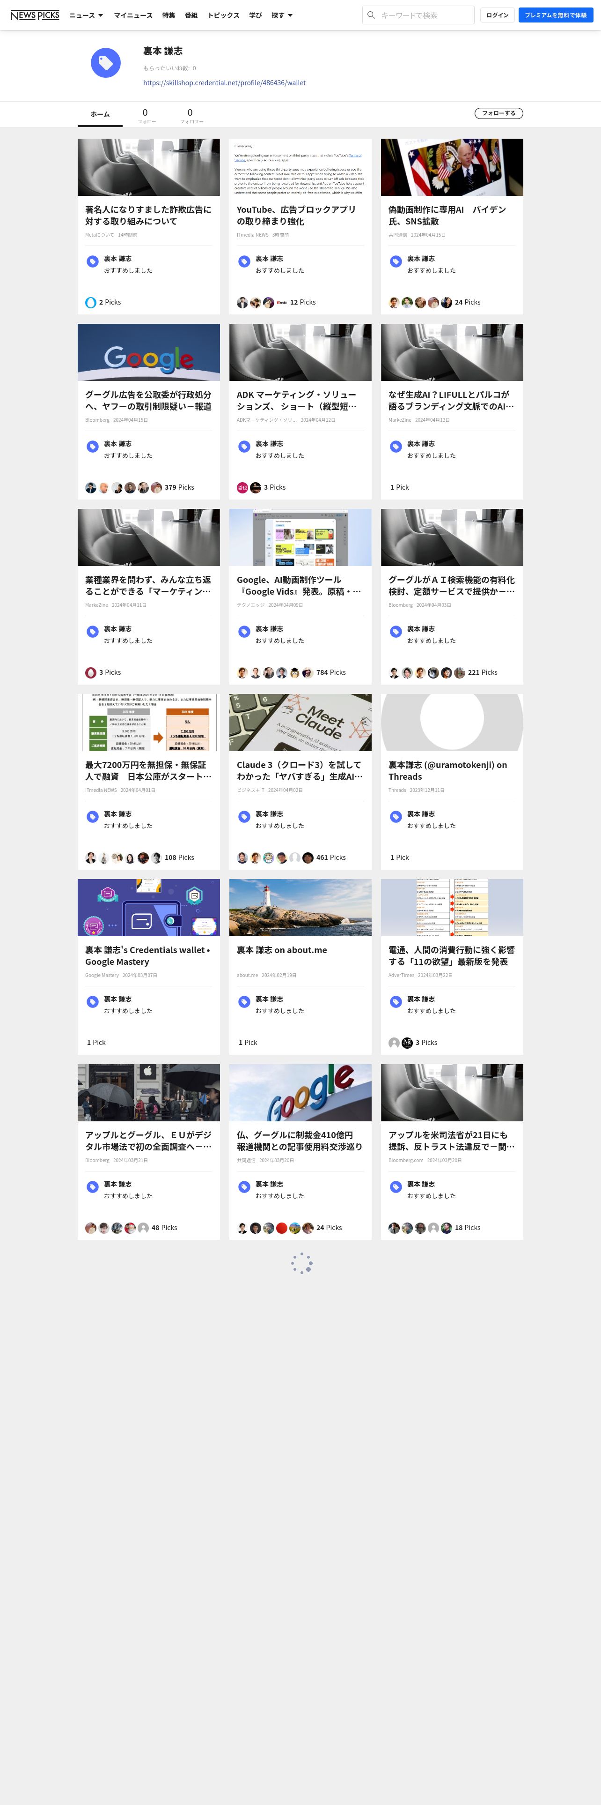Open the なぜ生成AI？LIFULLとパルコ article title
Screen dimensions: 601x1805
coord(452,400)
